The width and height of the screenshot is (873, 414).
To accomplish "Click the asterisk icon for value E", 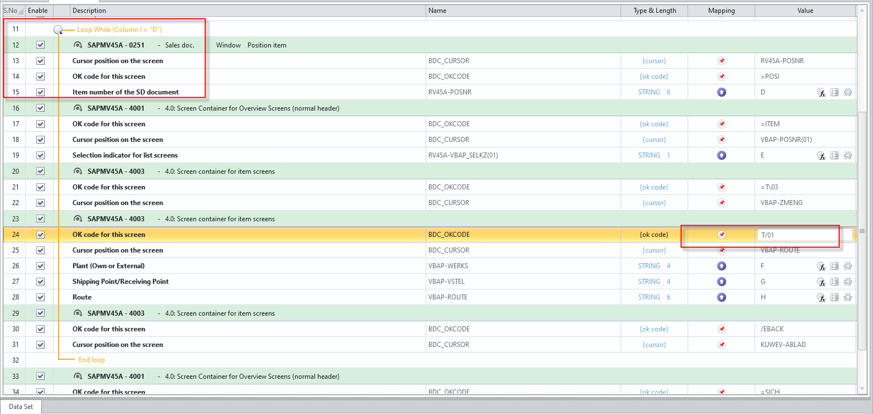I will pos(847,156).
